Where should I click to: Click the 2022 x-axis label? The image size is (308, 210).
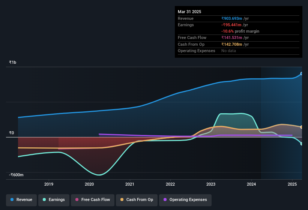tap(170, 184)
